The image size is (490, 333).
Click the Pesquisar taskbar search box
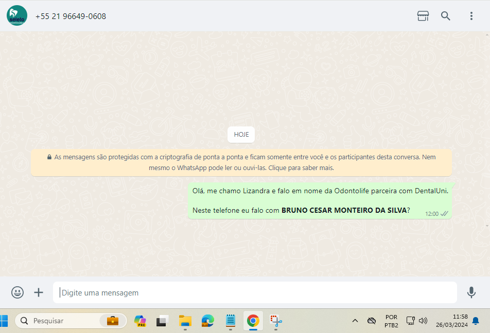[71, 321]
